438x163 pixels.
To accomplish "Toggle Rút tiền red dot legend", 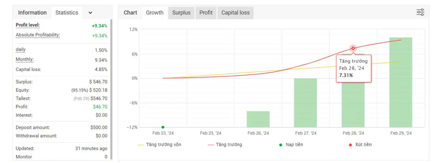I will (x=360, y=145).
